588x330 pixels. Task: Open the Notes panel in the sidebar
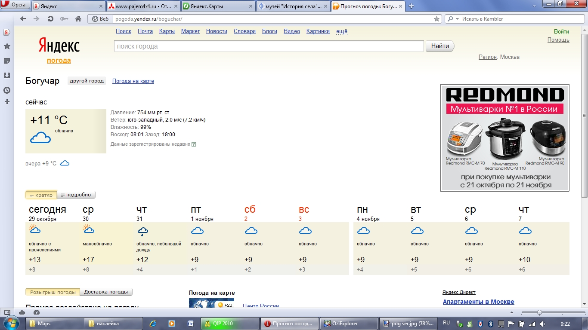[x=7, y=61]
